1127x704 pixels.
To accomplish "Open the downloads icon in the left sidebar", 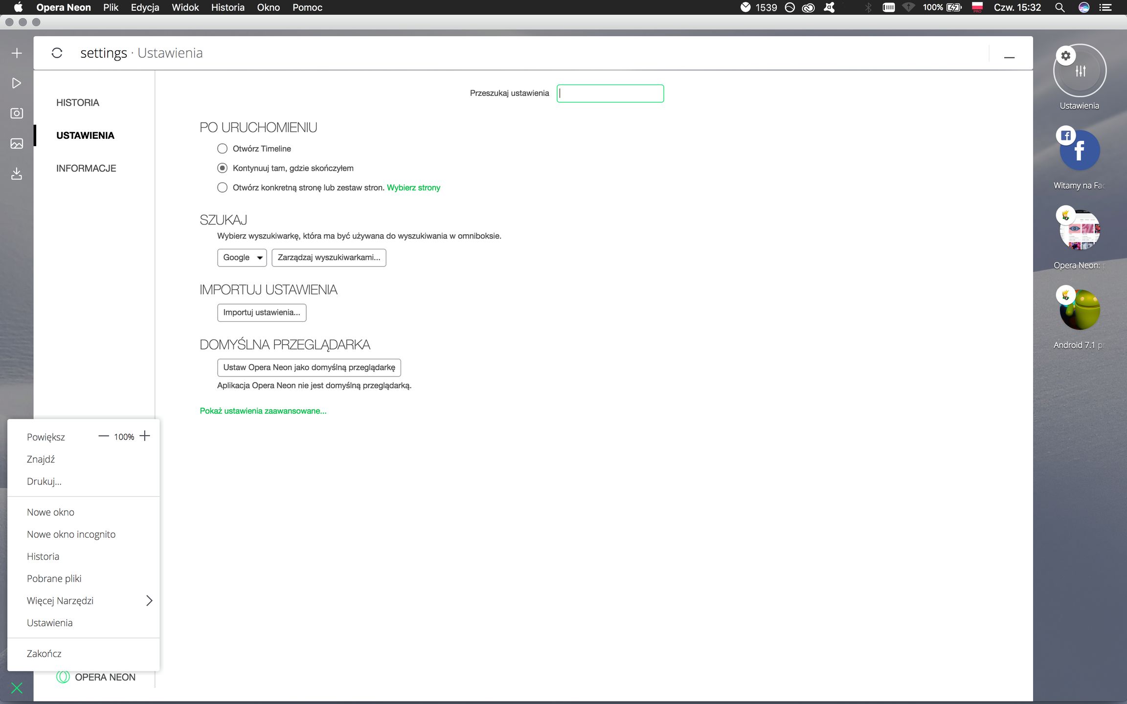I will [x=16, y=174].
